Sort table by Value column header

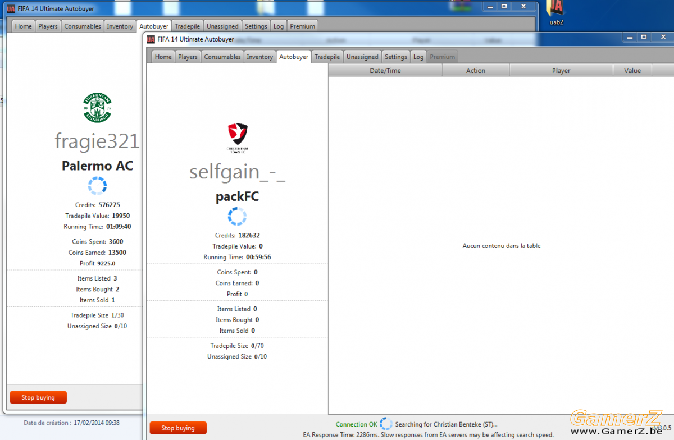pos(632,70)
